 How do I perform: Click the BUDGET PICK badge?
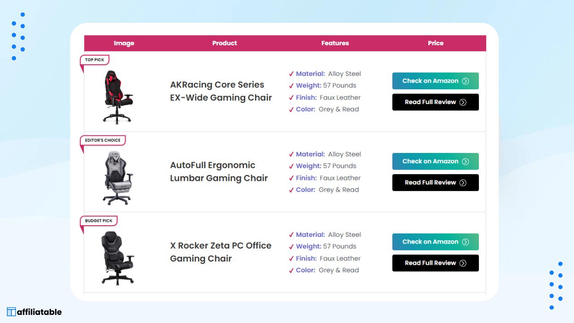[x=99, y=221]
